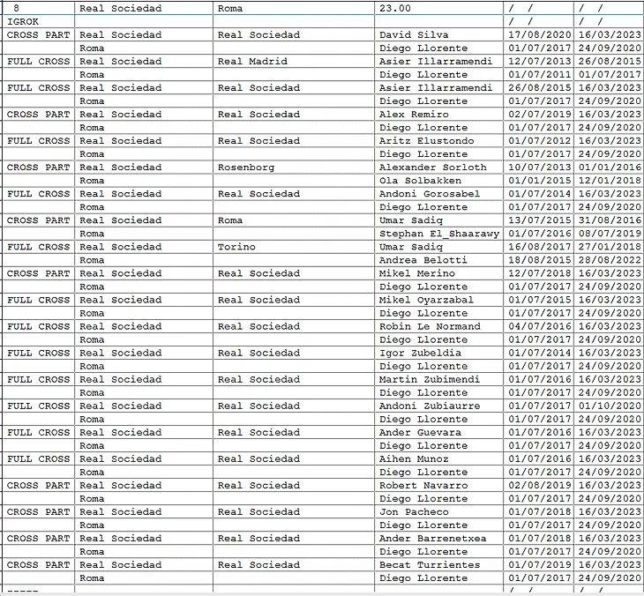Click the 16/08/2017 start date cell
Image resolution: width=644 pixels, height=596 pixels.
click(x=539, y=247)
